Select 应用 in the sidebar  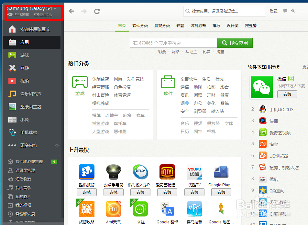[x=31, y=42]
